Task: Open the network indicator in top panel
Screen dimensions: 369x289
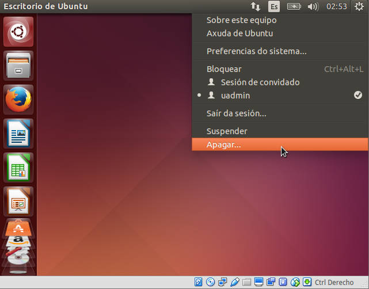Action: [x=256, y=6]
